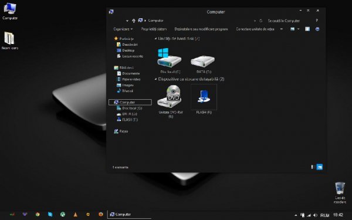Collapse the hard disk drives group

click(155, 39)
